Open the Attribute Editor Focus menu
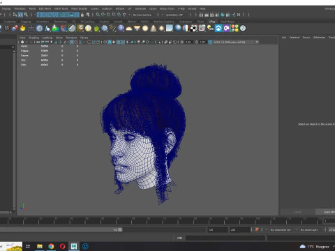Image resolution: width=335 pixels, height=251 pixels. [x=306, y=38]
